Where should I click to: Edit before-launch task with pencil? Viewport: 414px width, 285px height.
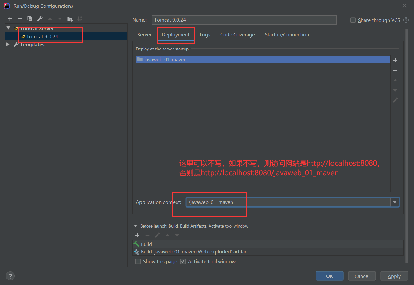point(157,235)
